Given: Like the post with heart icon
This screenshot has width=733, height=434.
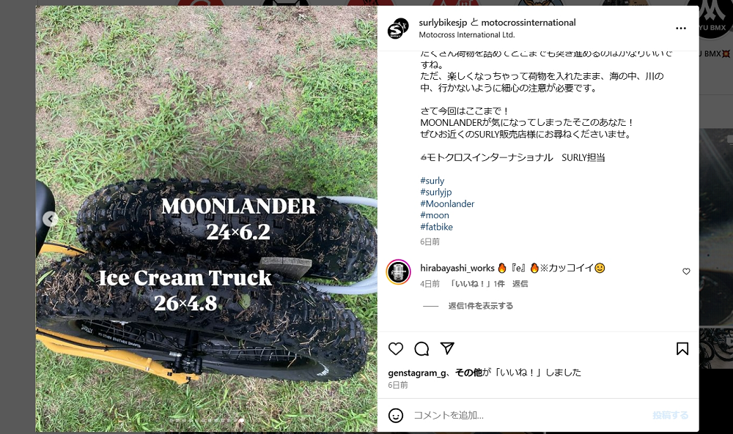Looking at the screenshot, I should pyautogui.click(x=396, y=348).
